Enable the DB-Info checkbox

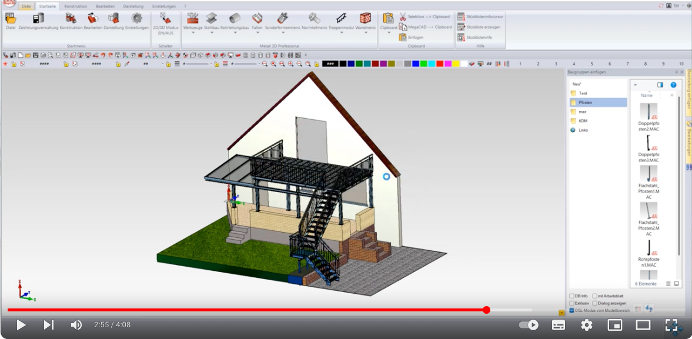tap(571, 296)
